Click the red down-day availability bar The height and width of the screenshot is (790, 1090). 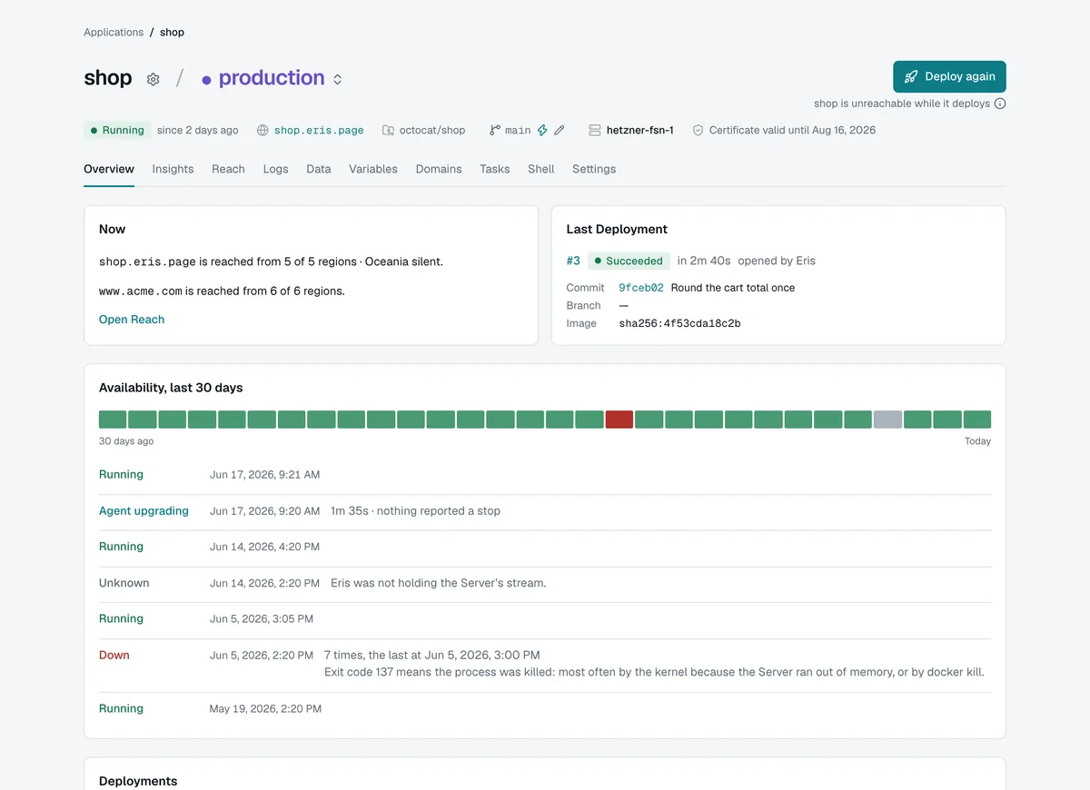point(619,420)
